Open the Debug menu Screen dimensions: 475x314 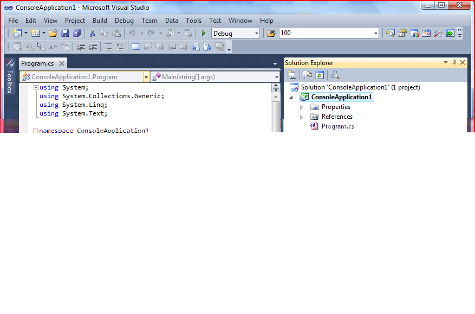click(124, 21)
